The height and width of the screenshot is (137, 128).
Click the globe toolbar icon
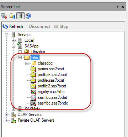coord(28,16)
